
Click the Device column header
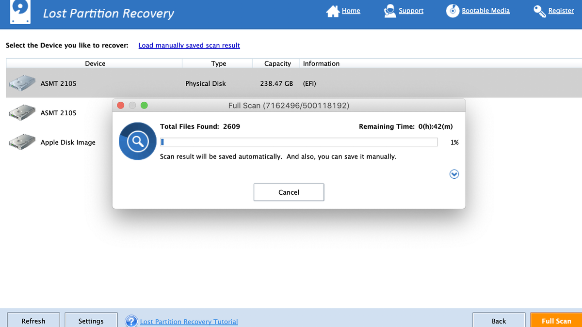pos(95,63)
